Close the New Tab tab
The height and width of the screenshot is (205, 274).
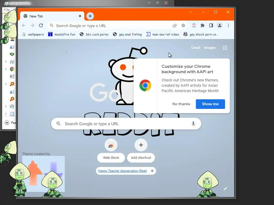pyautogui.click(x=80, y=16)
